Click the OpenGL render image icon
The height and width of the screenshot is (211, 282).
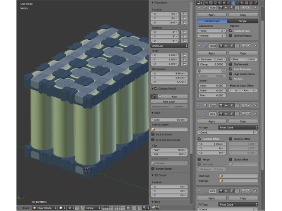tap(153, 208)
